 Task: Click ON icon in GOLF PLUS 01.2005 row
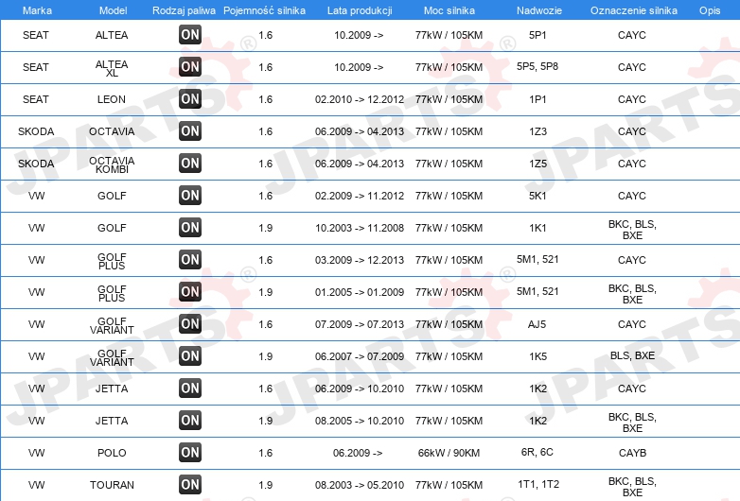coord(190,292)
